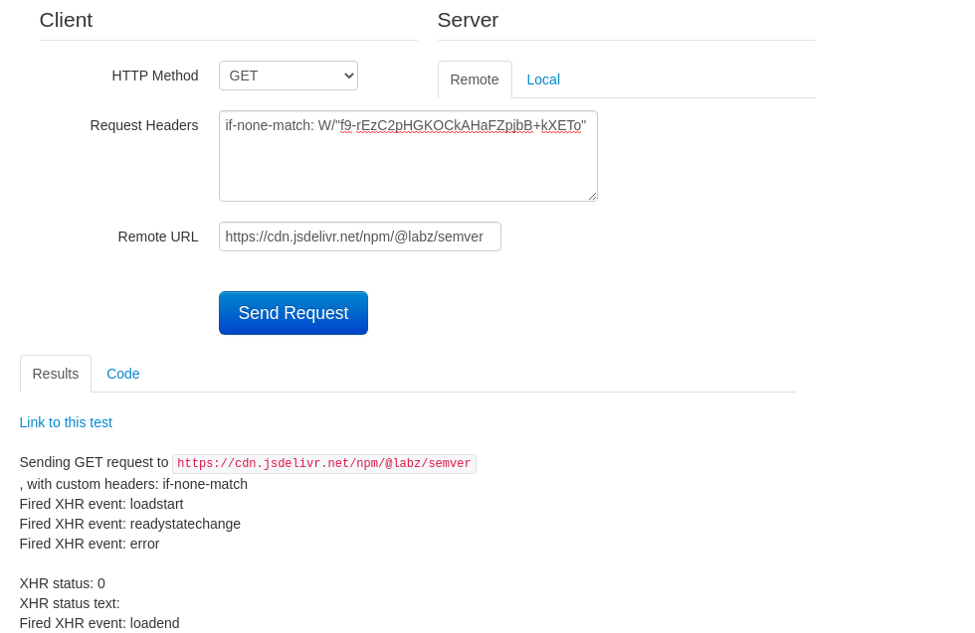Click the Client section heading
Screen dimensions: 975x633
click(x=66, y=19)
